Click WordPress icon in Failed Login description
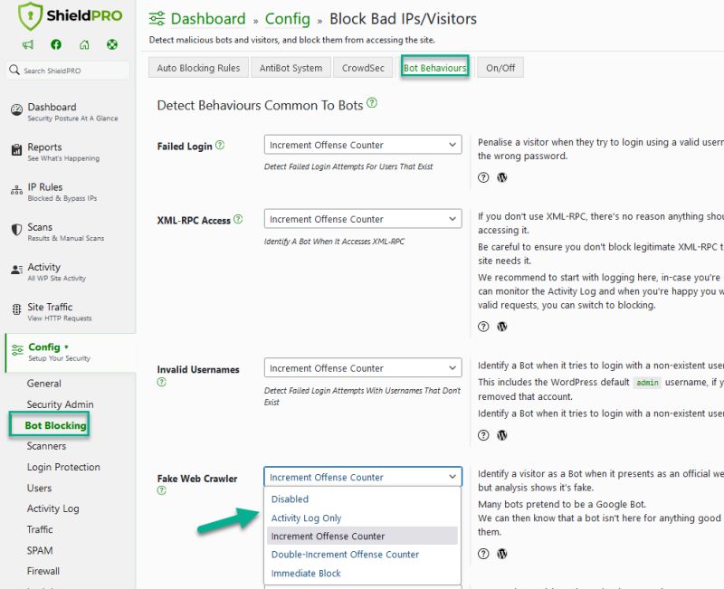 click(502, 177)
